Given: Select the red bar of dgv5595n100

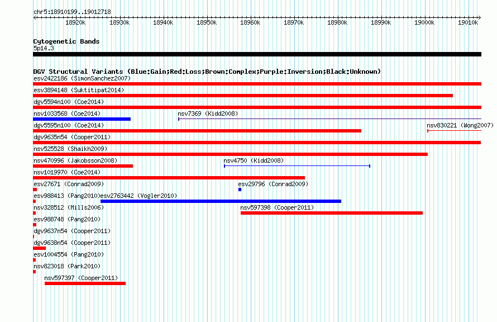Looking at the screenshot, I should tap(197, 131).
